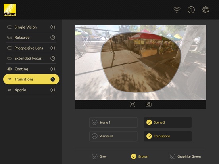Select the Relaxsee menu item
The height and width of the screenshot is (164, 219).
coord(31,37)
